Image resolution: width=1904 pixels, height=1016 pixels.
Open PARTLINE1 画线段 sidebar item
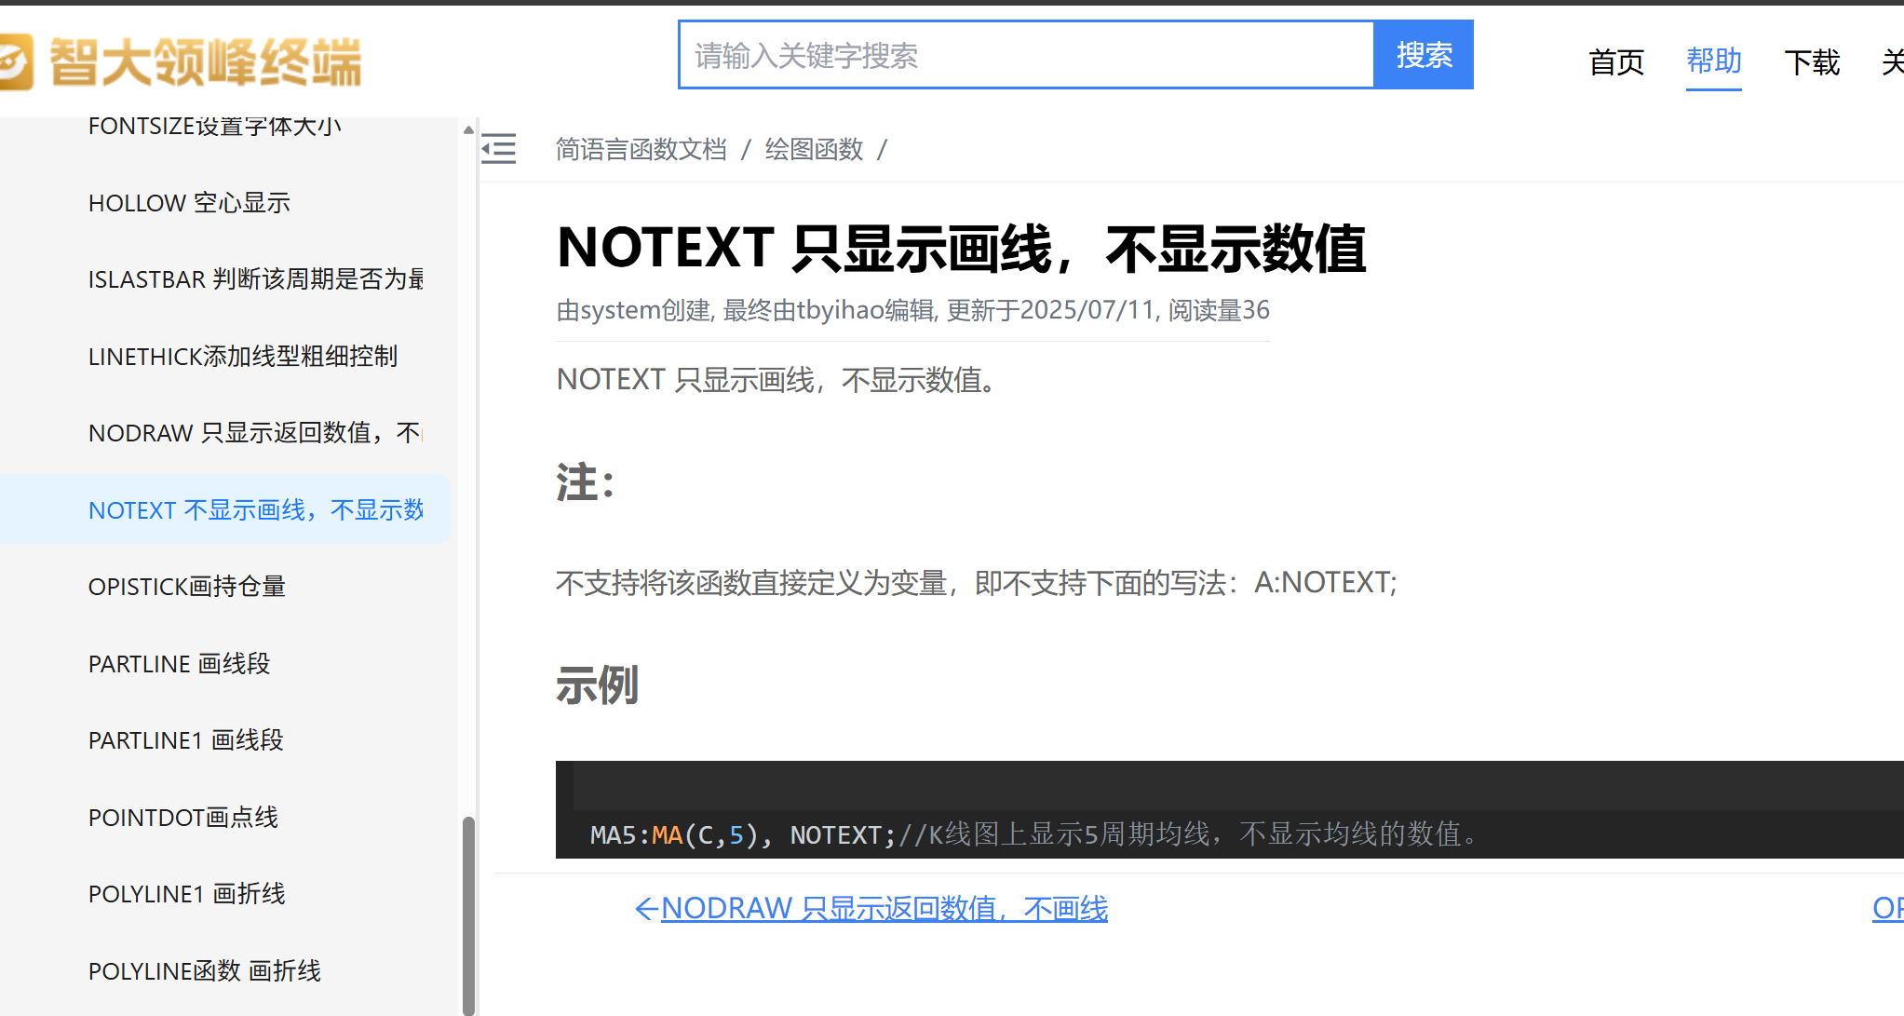coord(185,740)
